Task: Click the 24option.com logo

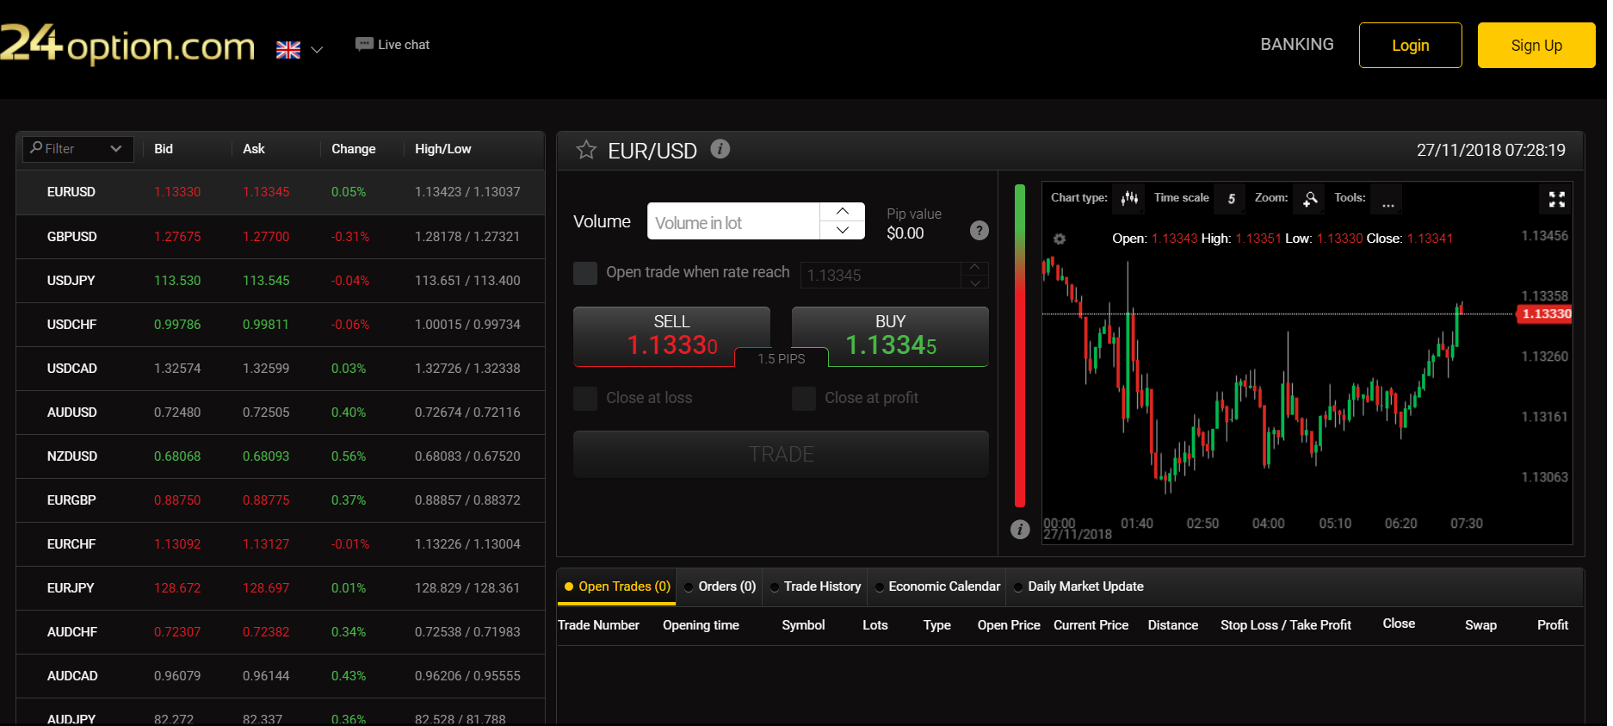Action: (x=127, y=43)
